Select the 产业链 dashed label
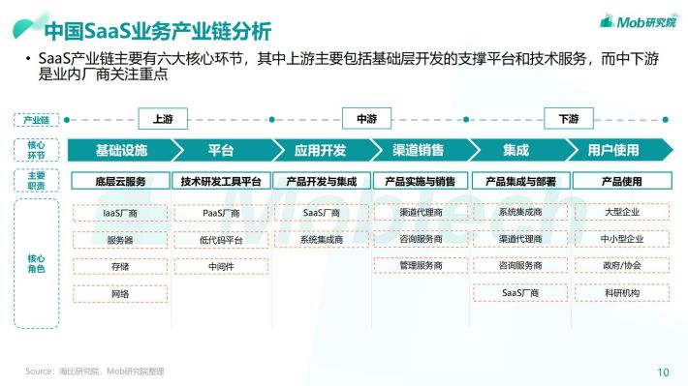Screen dimensions: 688x386 coord(37,120)
